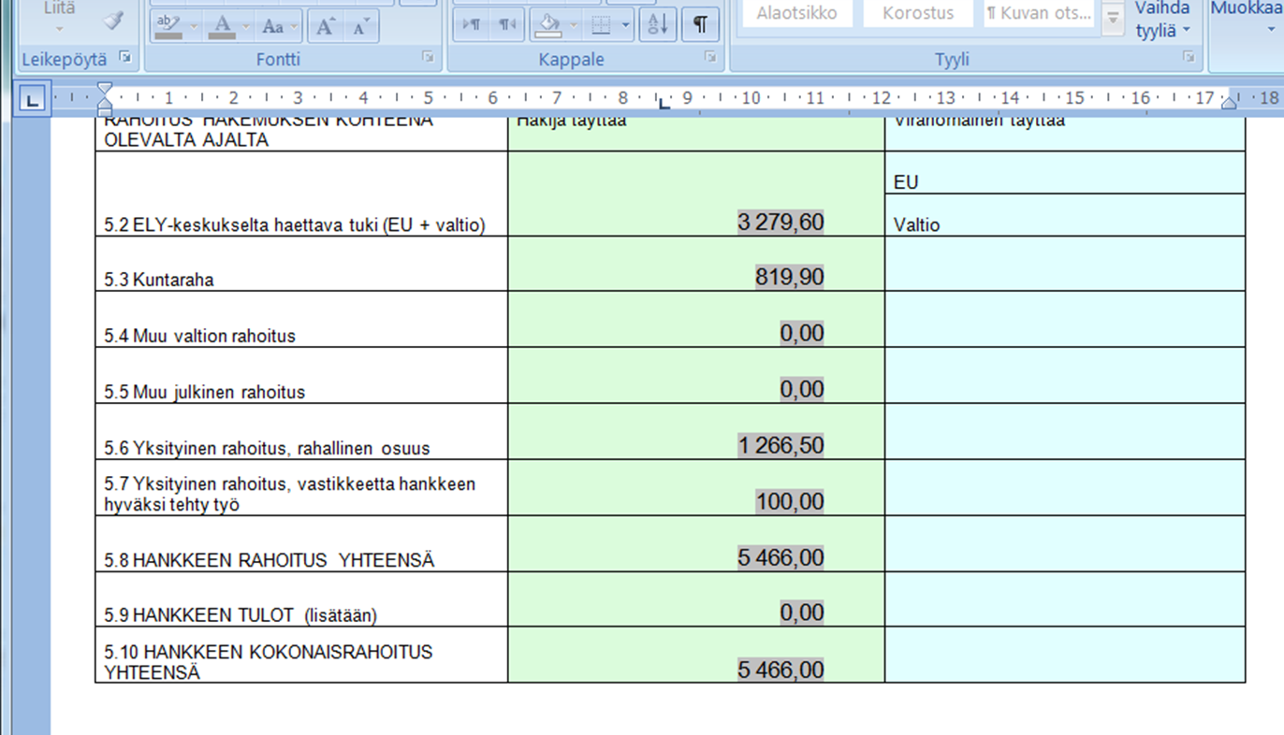Open the Kappale dialog launcher
The height and width of the screenshot is (735, 1284).
[709, 58]
